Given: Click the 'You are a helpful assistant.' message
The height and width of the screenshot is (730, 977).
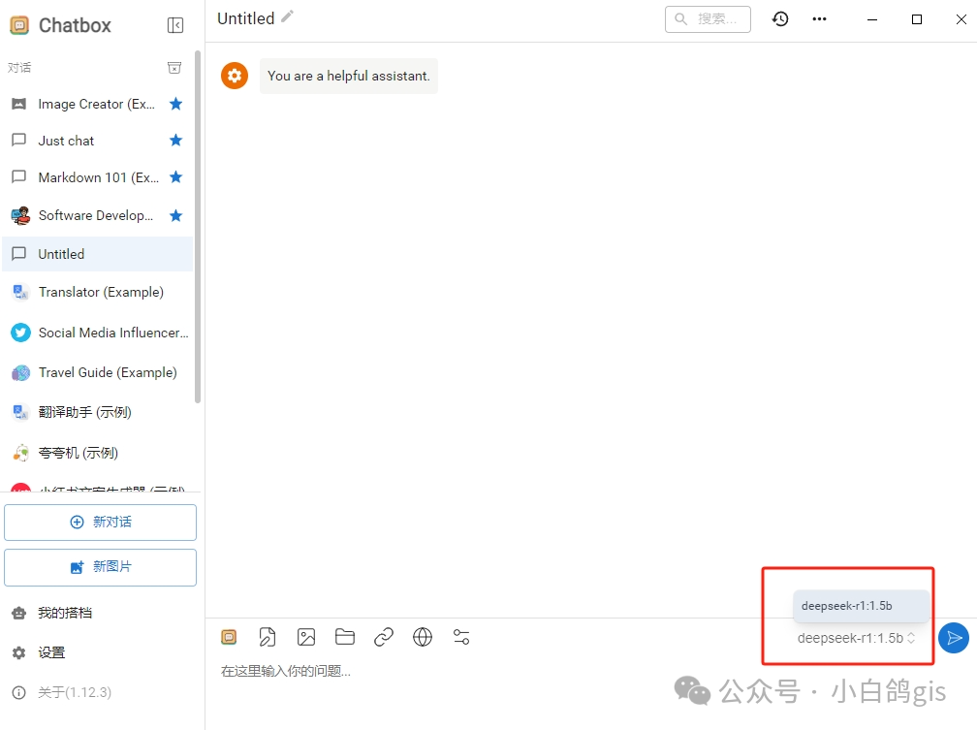Looking at the screenshot, I should (x=349, y=76).
